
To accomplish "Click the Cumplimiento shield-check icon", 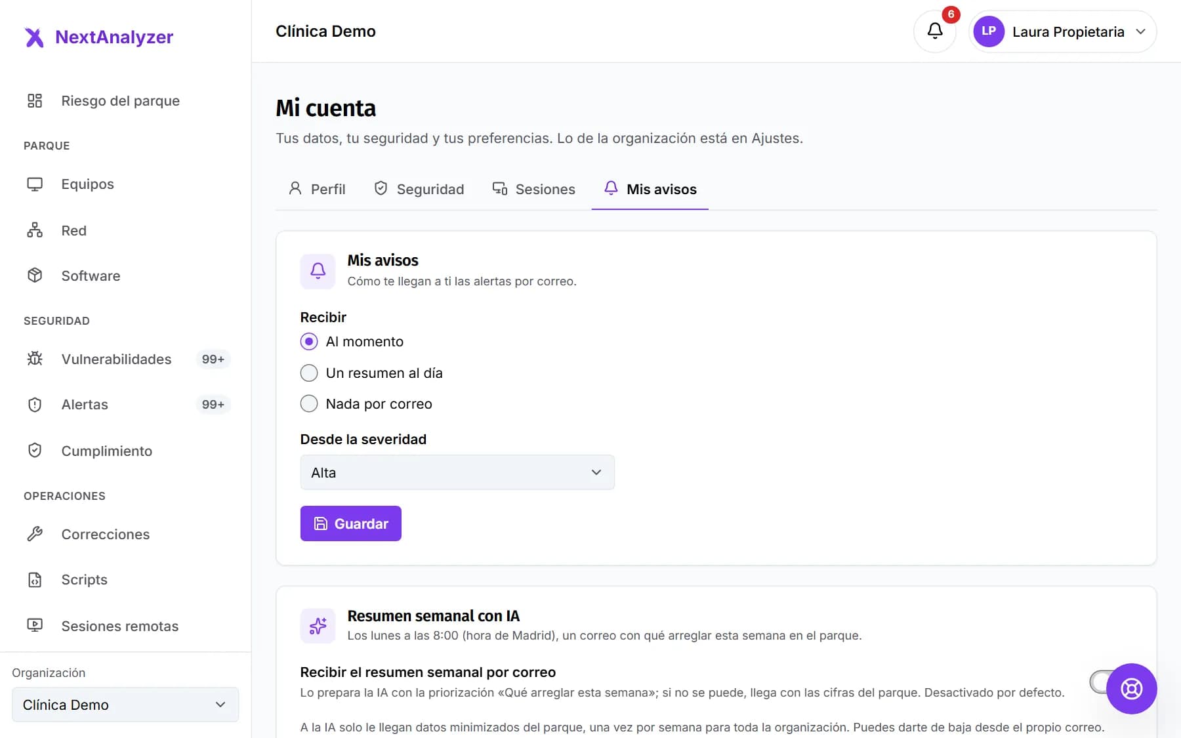I will 35,451.
